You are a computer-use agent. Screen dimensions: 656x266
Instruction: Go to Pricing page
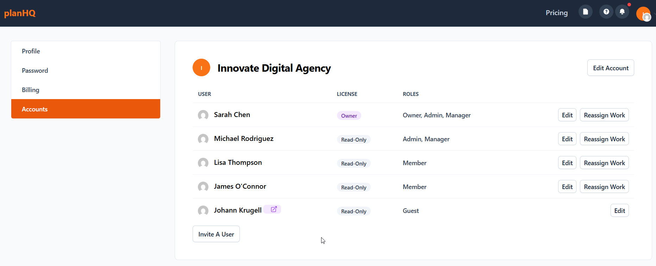pos(556,13)
